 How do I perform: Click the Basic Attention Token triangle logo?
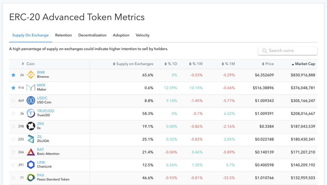coord(31,152)
